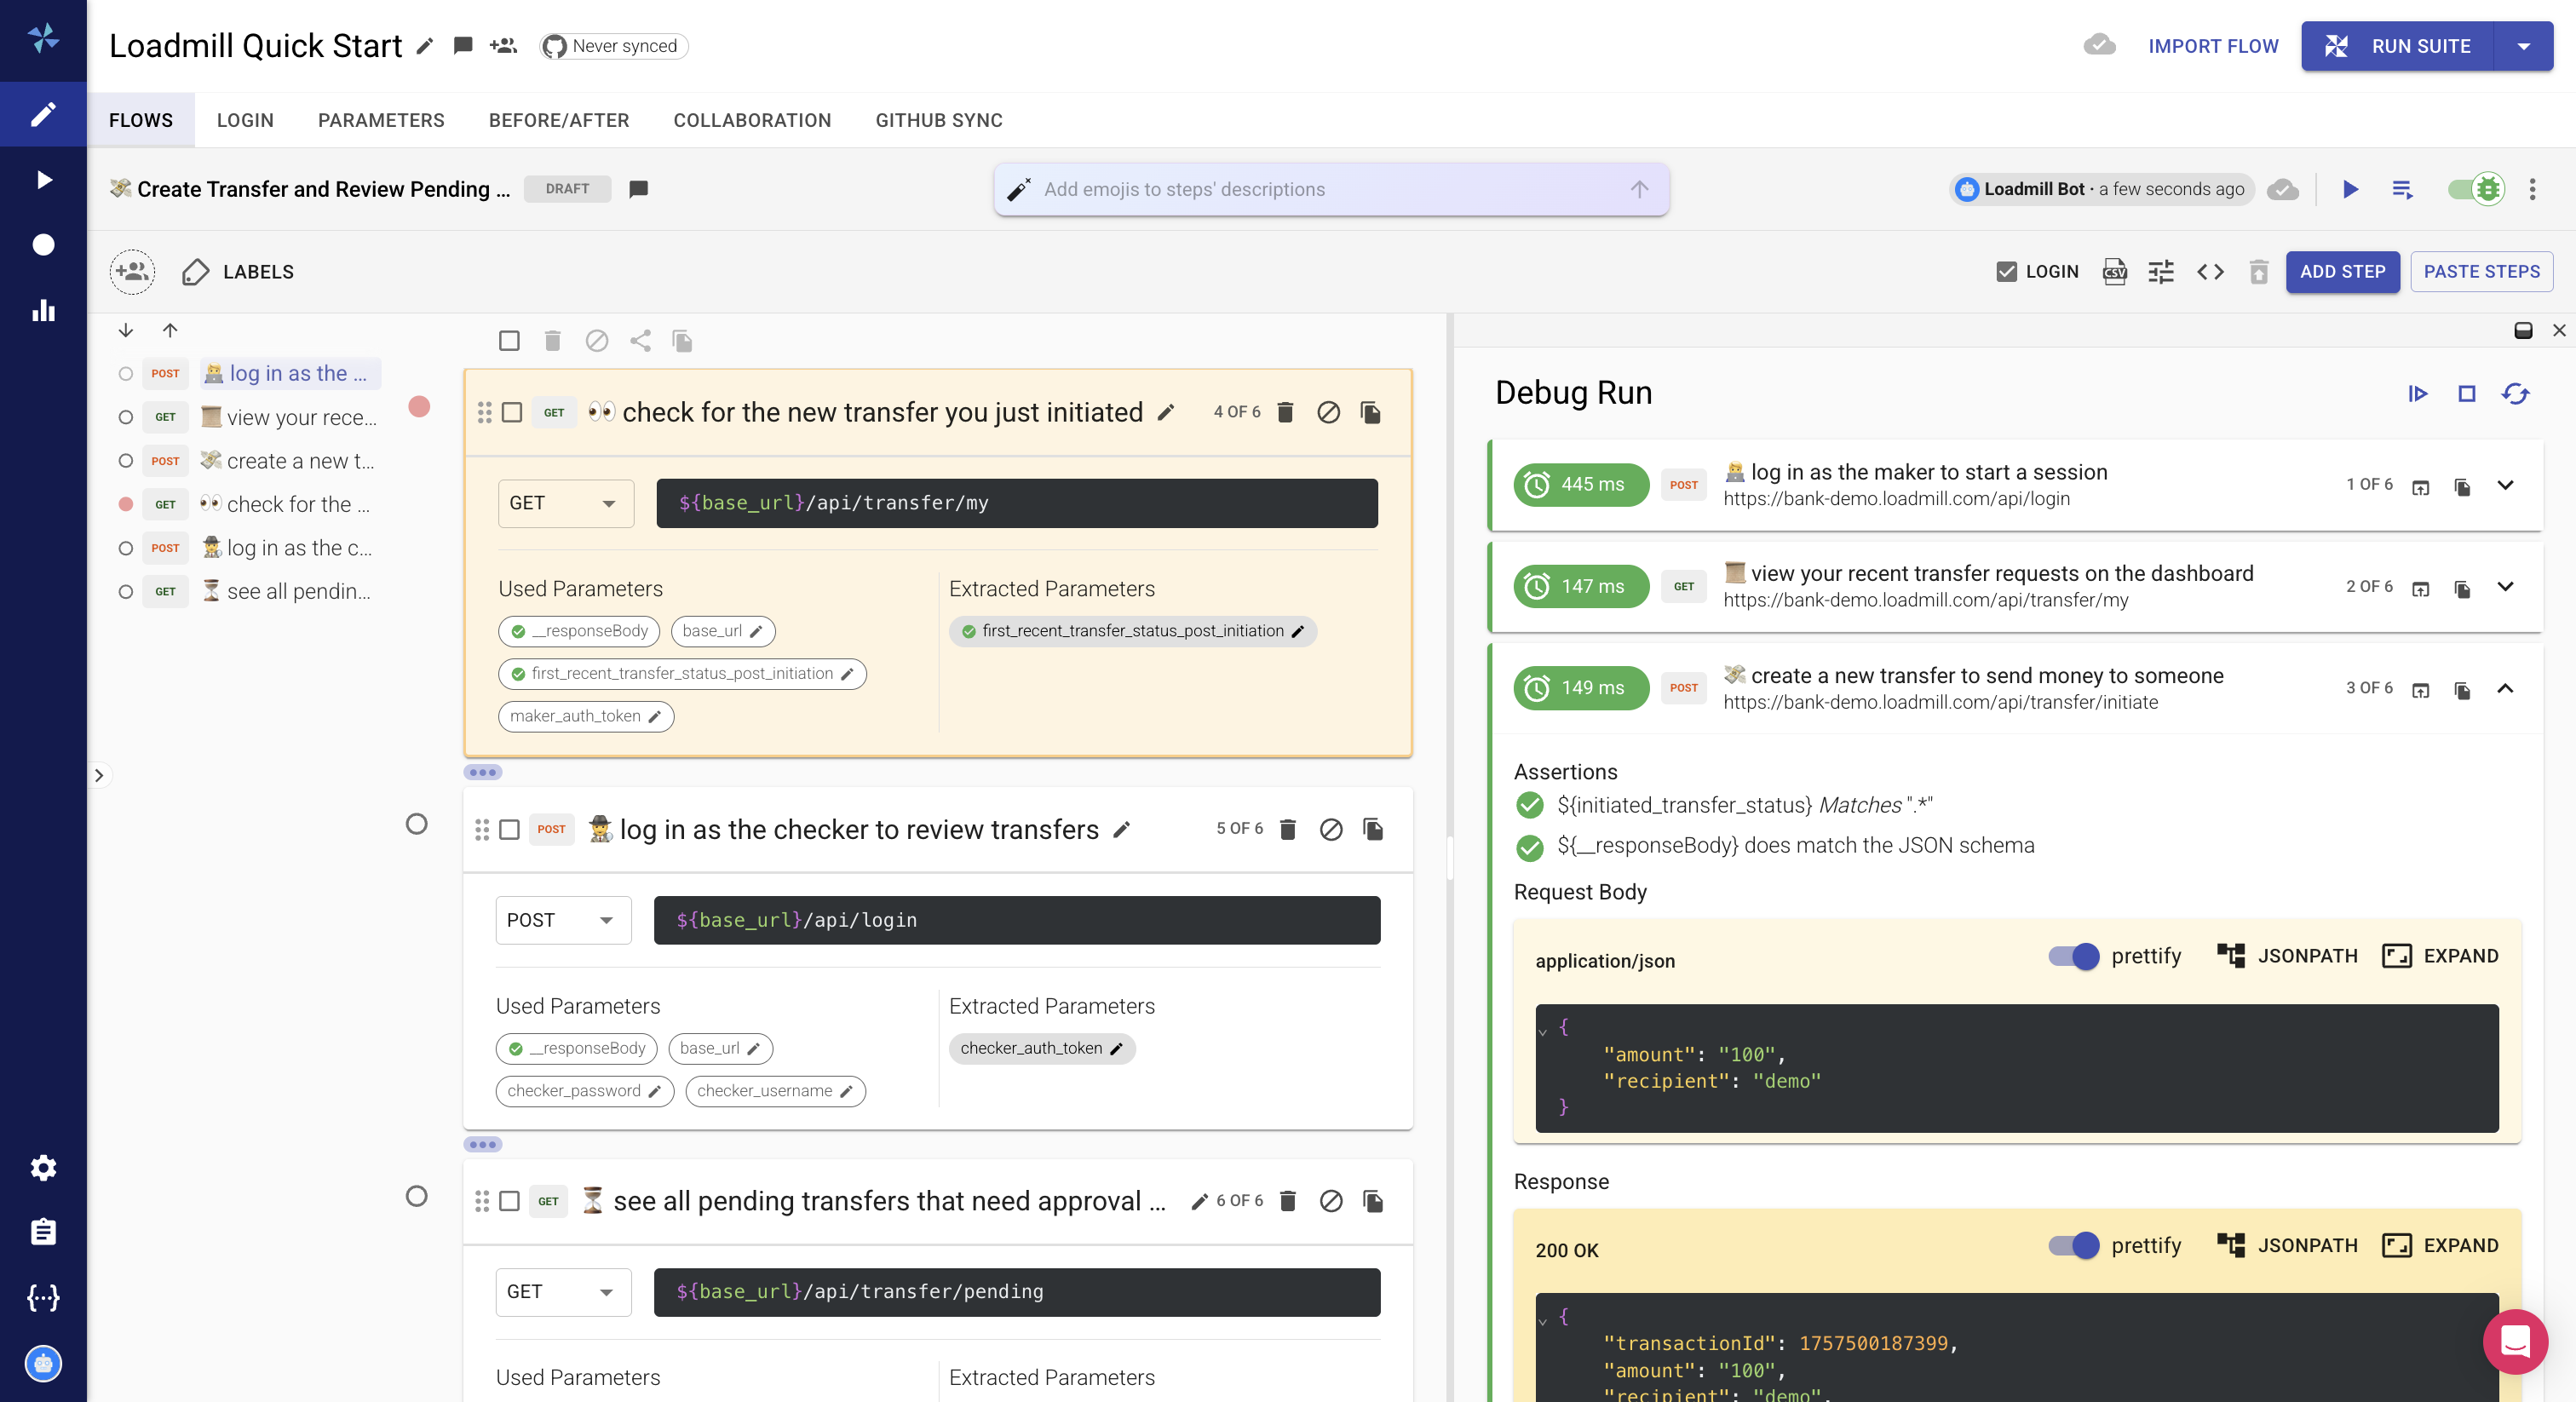Disable the check for new transfer step
2576x1402 pixels.
tap(1328, 412)
